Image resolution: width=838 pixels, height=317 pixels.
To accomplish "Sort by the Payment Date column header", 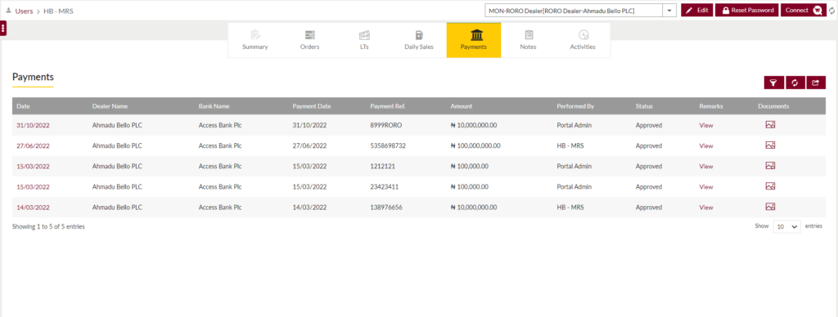I will tap(312, 106).
